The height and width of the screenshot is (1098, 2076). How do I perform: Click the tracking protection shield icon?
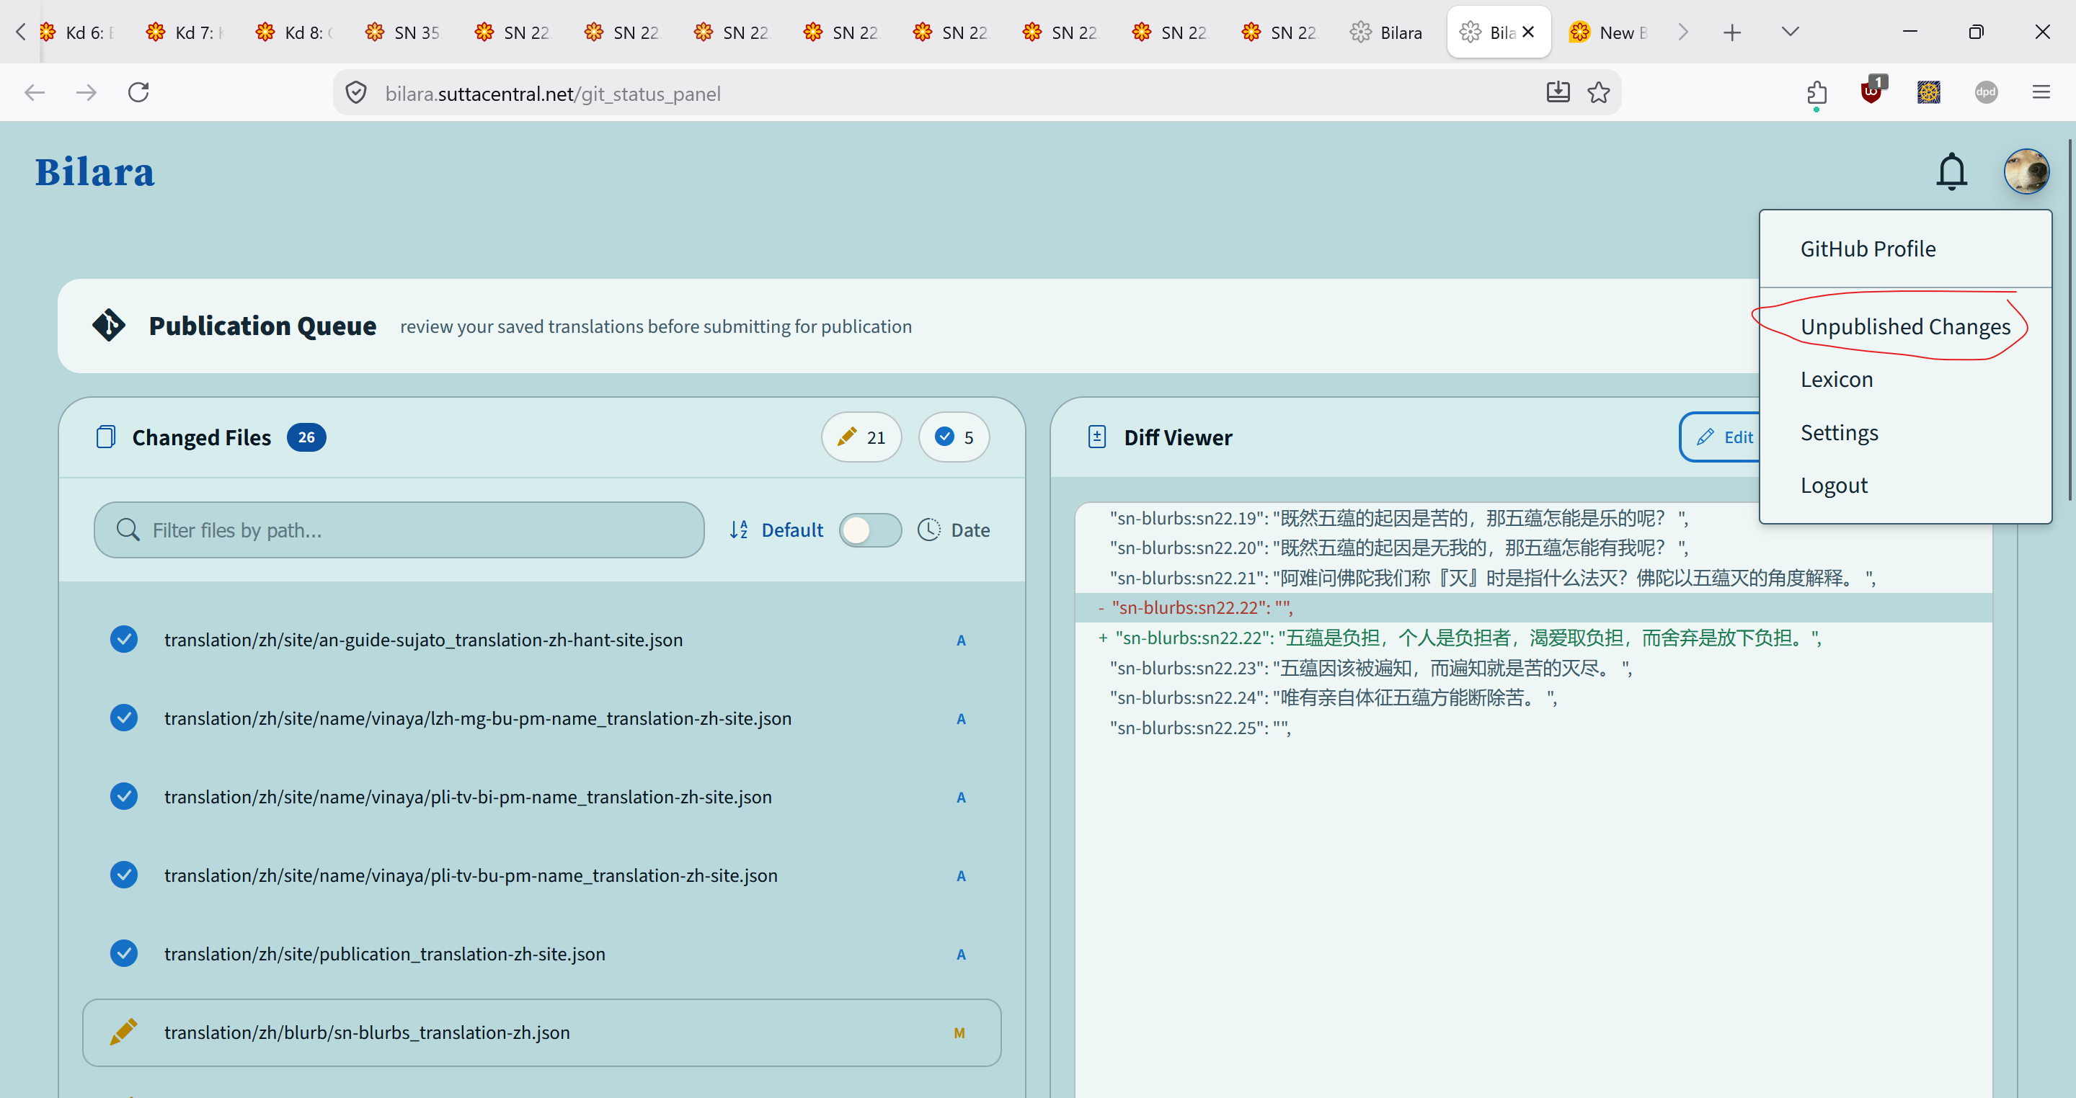pos(356,93)
